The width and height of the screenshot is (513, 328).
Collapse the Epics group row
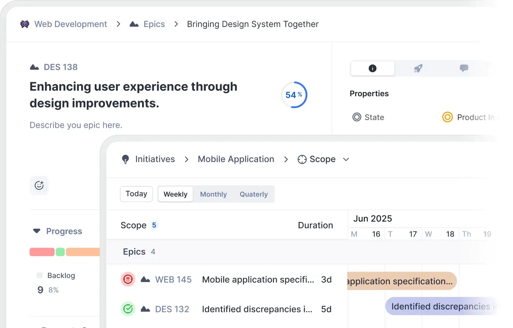[x=135, y=252]
